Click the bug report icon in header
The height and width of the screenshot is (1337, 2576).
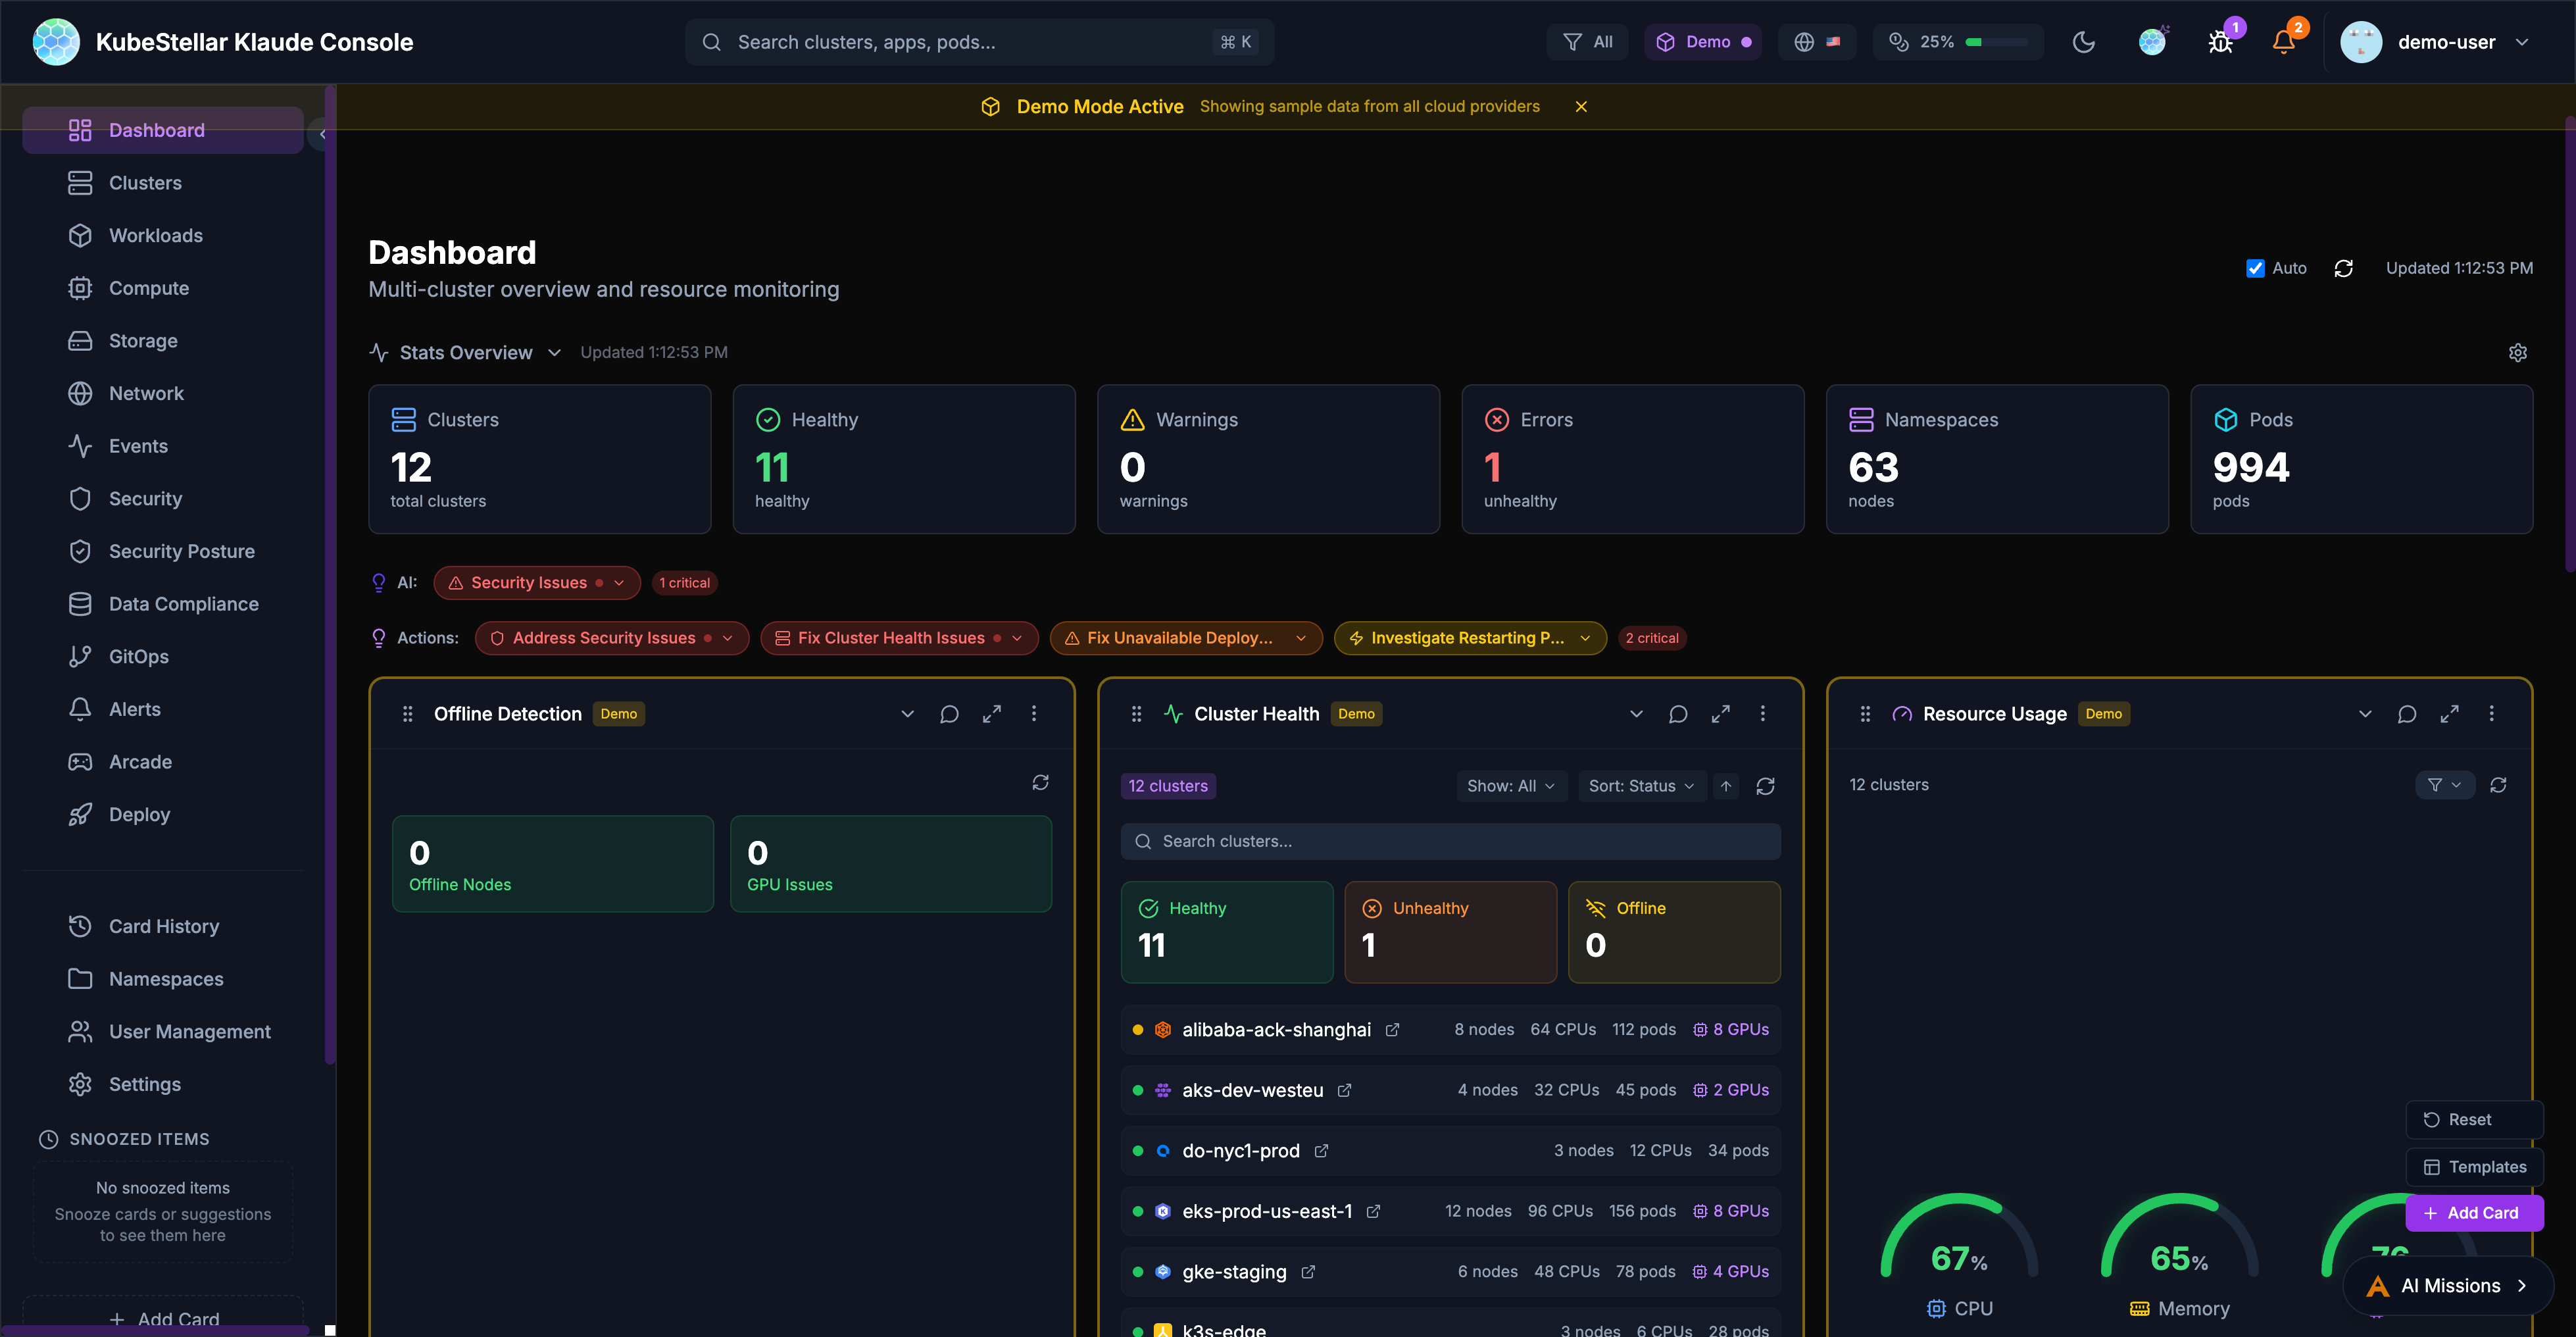(2220, 42)
